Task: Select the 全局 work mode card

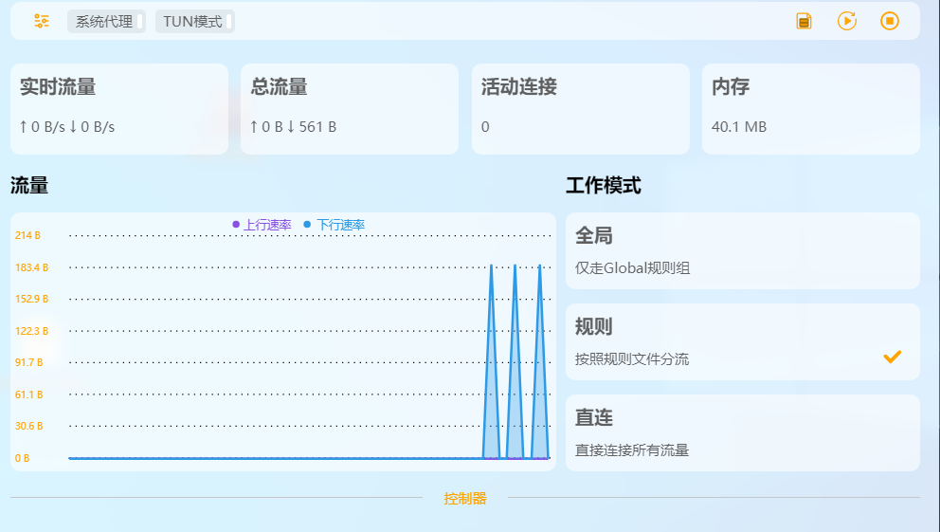Action: pos(743,250)
